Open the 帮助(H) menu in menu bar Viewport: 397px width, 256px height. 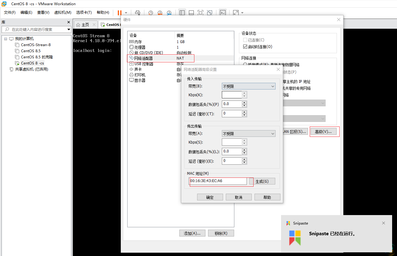[x=103, y=13]
